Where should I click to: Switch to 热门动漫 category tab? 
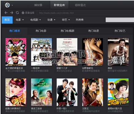click(94, 31)
